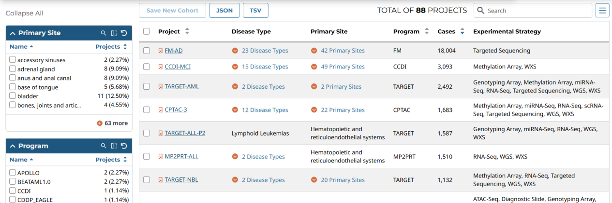This screenshot has height=203, width=612.
Task: Sort table by Project column header
Action: pyautogui.click(x=187, y=32)
